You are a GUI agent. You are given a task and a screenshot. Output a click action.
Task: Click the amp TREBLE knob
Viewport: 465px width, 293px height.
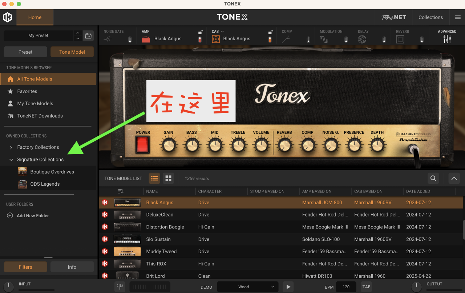[238, 145]
